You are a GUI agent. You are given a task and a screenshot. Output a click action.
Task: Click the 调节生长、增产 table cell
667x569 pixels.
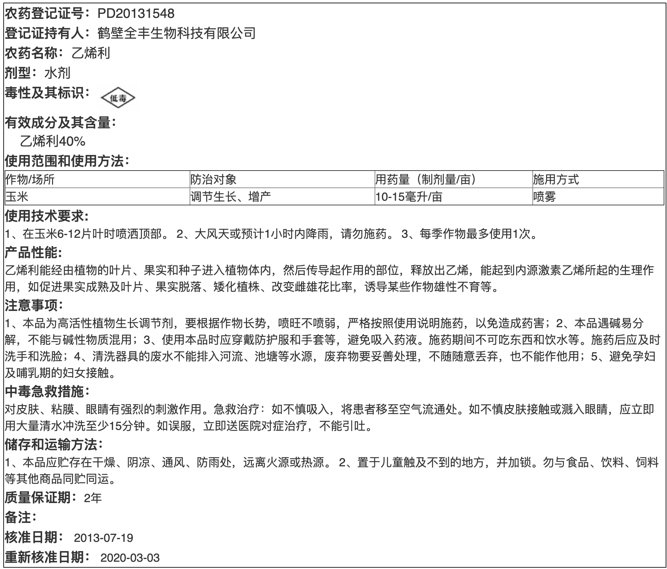pyautogui.click(x=230, y=197)
